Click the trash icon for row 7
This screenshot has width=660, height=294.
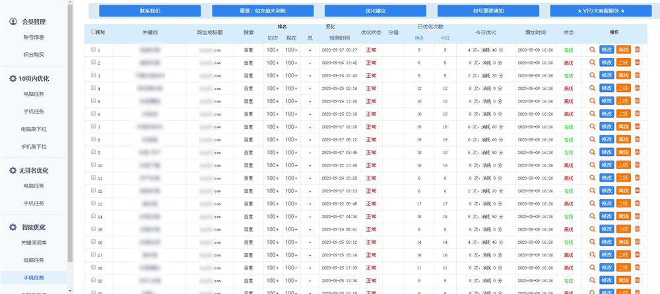(637, 126)
